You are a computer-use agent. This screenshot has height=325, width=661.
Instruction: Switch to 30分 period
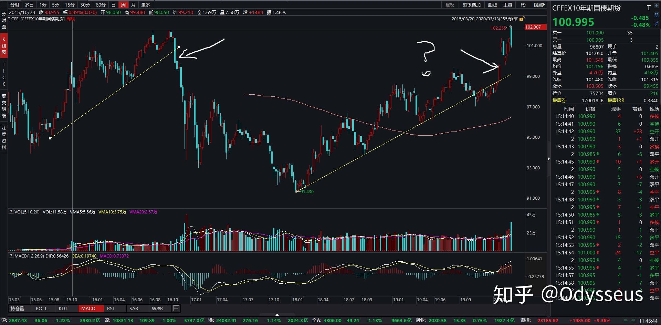tap(85, 5)
